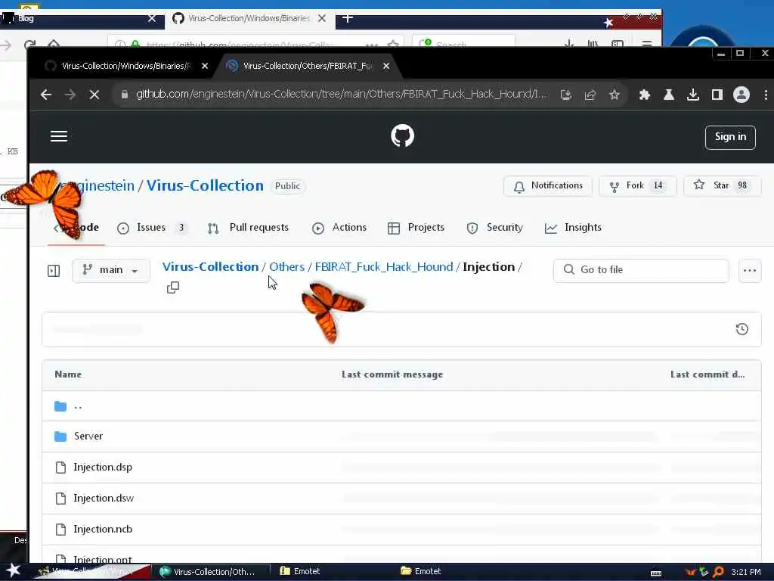Screen dimensions: 774x581
Task: Copy path using the copy icon
Action: click(x=173, y=287)
